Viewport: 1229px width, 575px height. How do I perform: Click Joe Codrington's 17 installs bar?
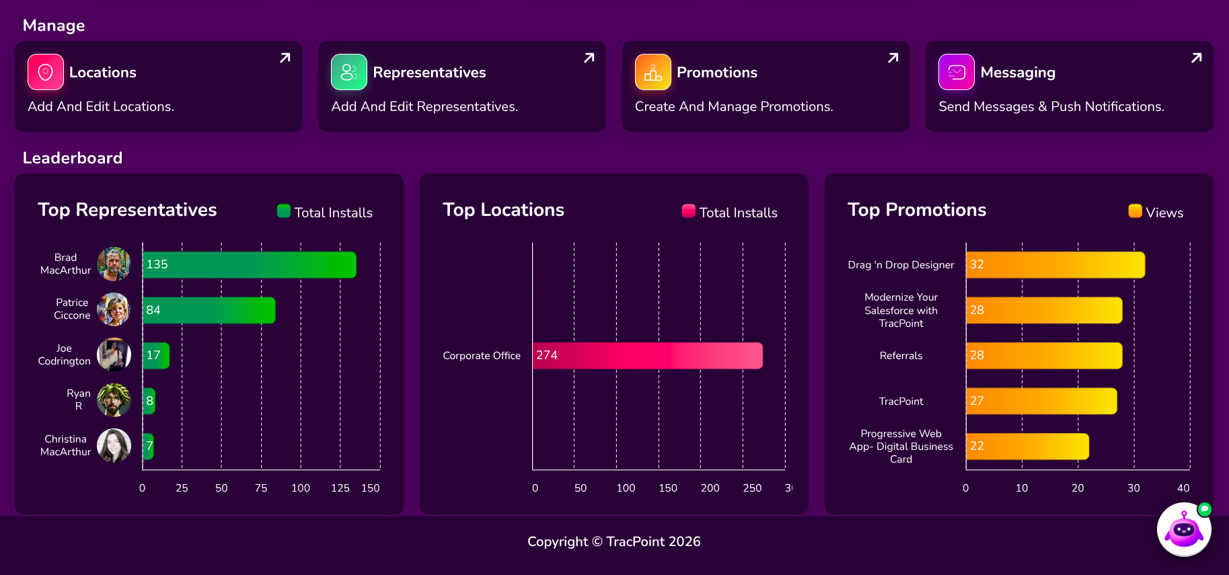click(x=156, y=355)
